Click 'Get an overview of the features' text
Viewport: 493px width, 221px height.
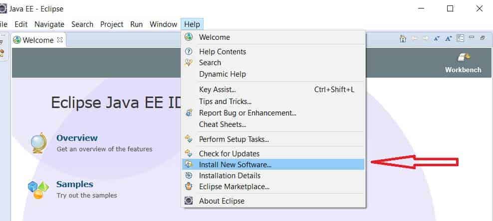[x=104, y=149]
